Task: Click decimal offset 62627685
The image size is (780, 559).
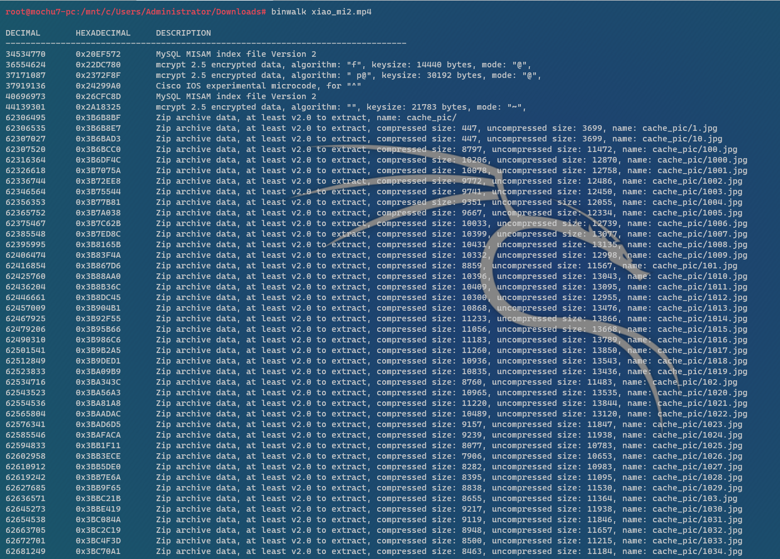Action: point(26,488)
